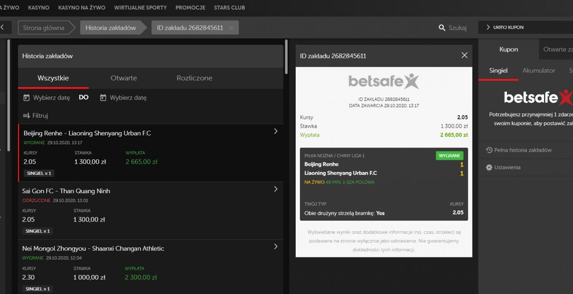Go to WIRTUALNE SPORTY
Viewport: 573px width, 294px height.
click(x=141, y=8)
